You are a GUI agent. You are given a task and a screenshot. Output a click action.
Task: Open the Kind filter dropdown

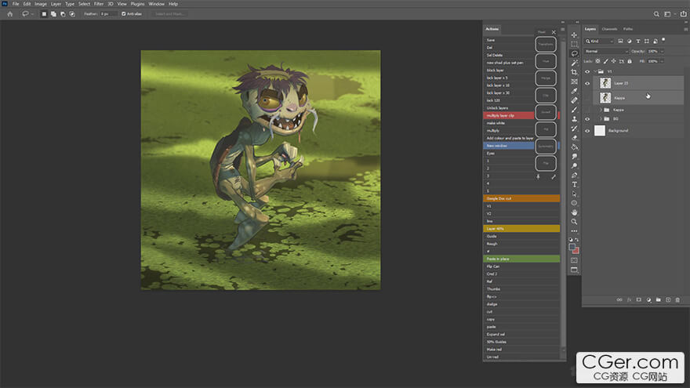tap(599, 41)
